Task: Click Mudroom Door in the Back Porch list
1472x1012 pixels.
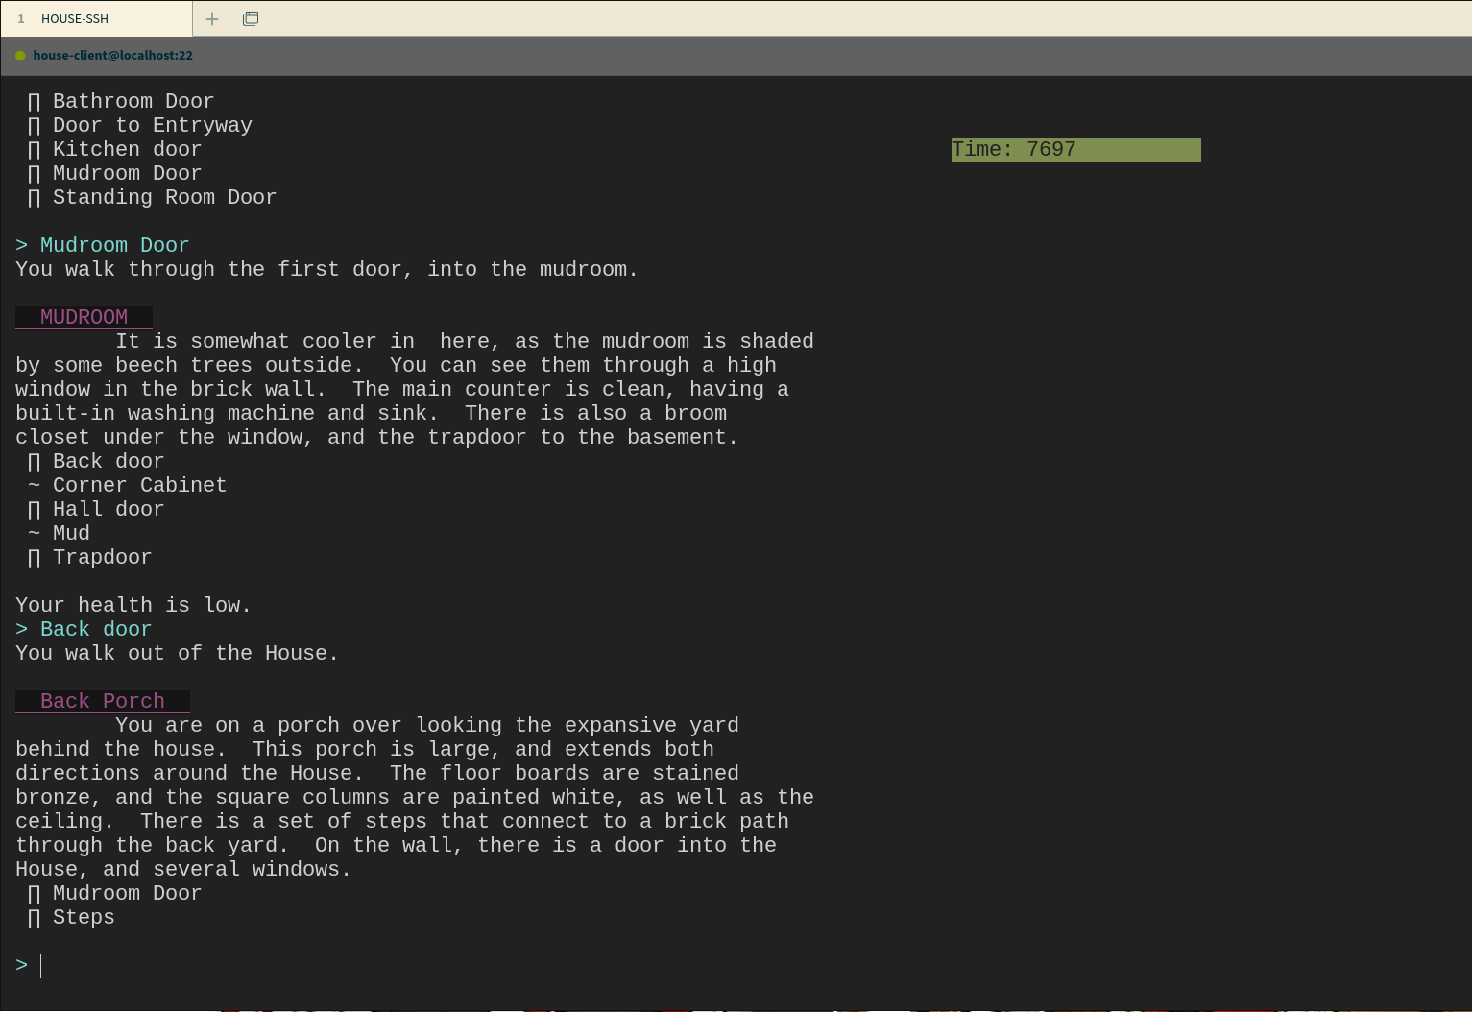Action: coord(127,894)
